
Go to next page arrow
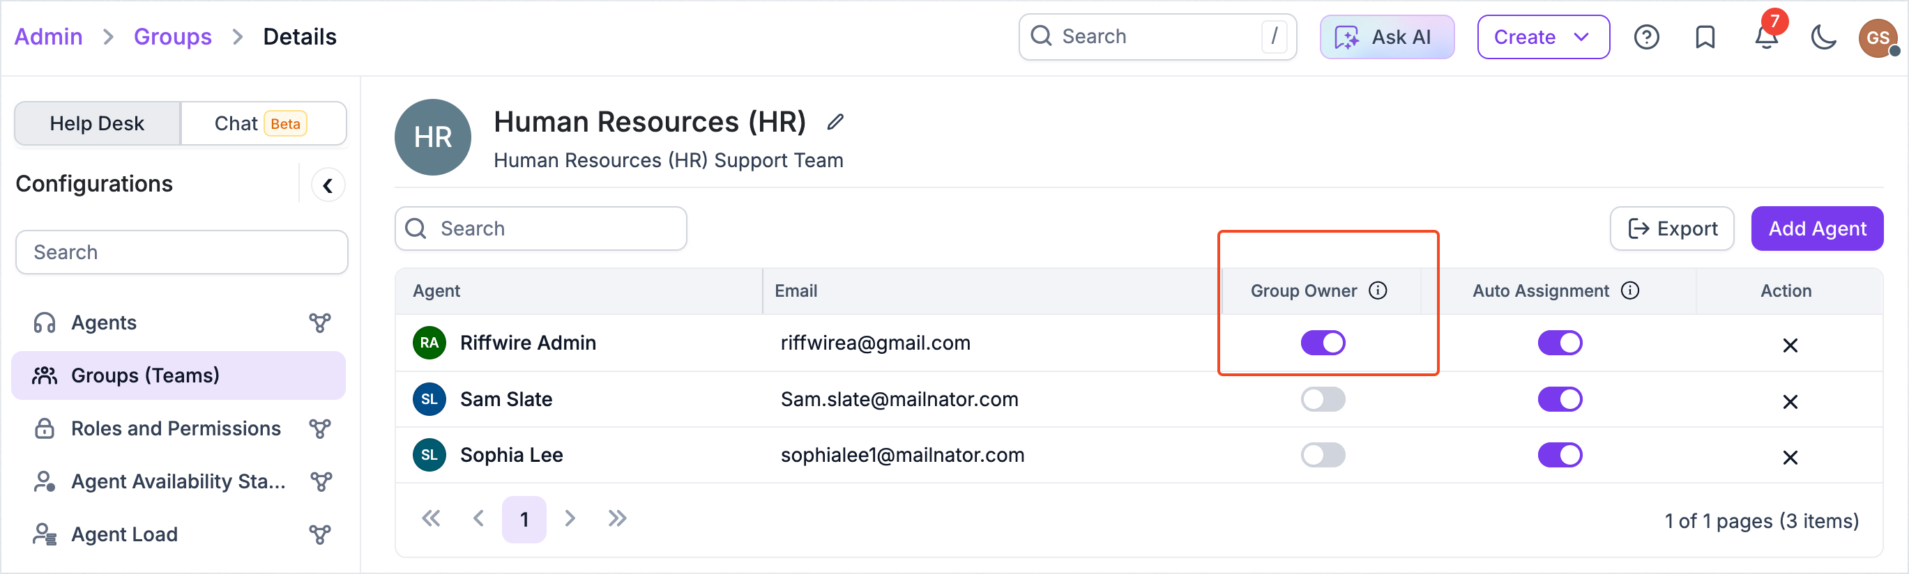coord(569,518)
